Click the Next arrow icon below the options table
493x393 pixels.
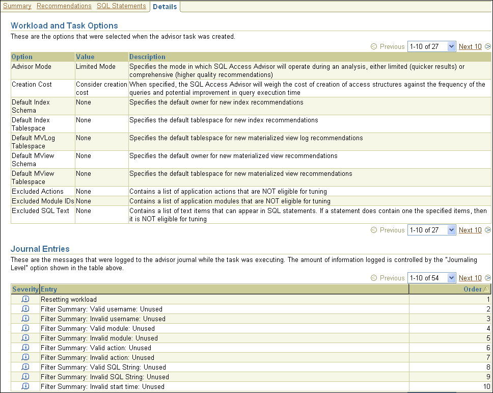click(x=487, y=230)
